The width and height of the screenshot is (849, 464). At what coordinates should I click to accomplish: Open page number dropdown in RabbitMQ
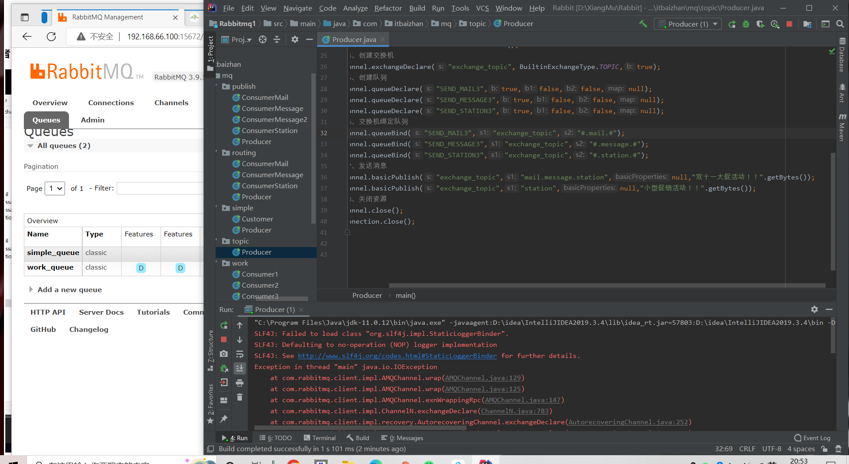pyautogui.click(x=55, y=188)
